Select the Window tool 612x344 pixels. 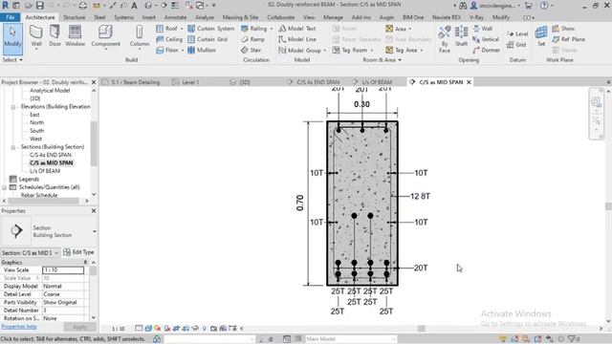pyautogui.click(x=75, y=36)
